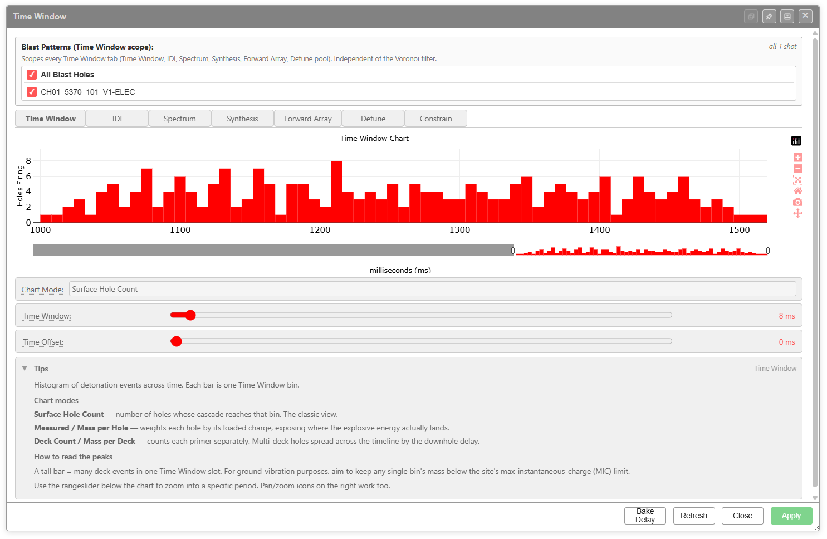Click the scrollbar down arrow
The width and height of the screenshot is (827, 539).
(815, 498)
